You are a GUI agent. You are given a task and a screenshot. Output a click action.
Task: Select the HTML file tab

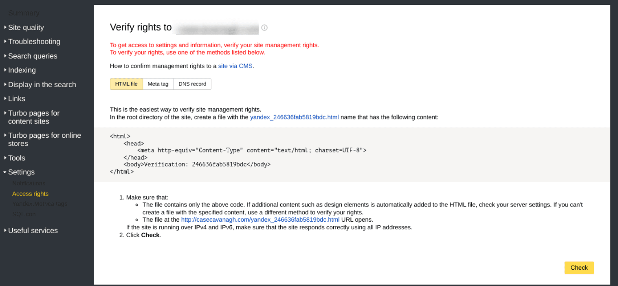pos(126,84)
